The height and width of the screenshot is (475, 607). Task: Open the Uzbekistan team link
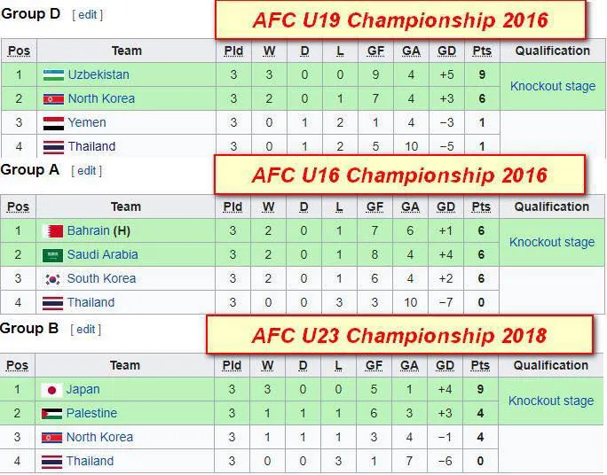coord(99,75)
